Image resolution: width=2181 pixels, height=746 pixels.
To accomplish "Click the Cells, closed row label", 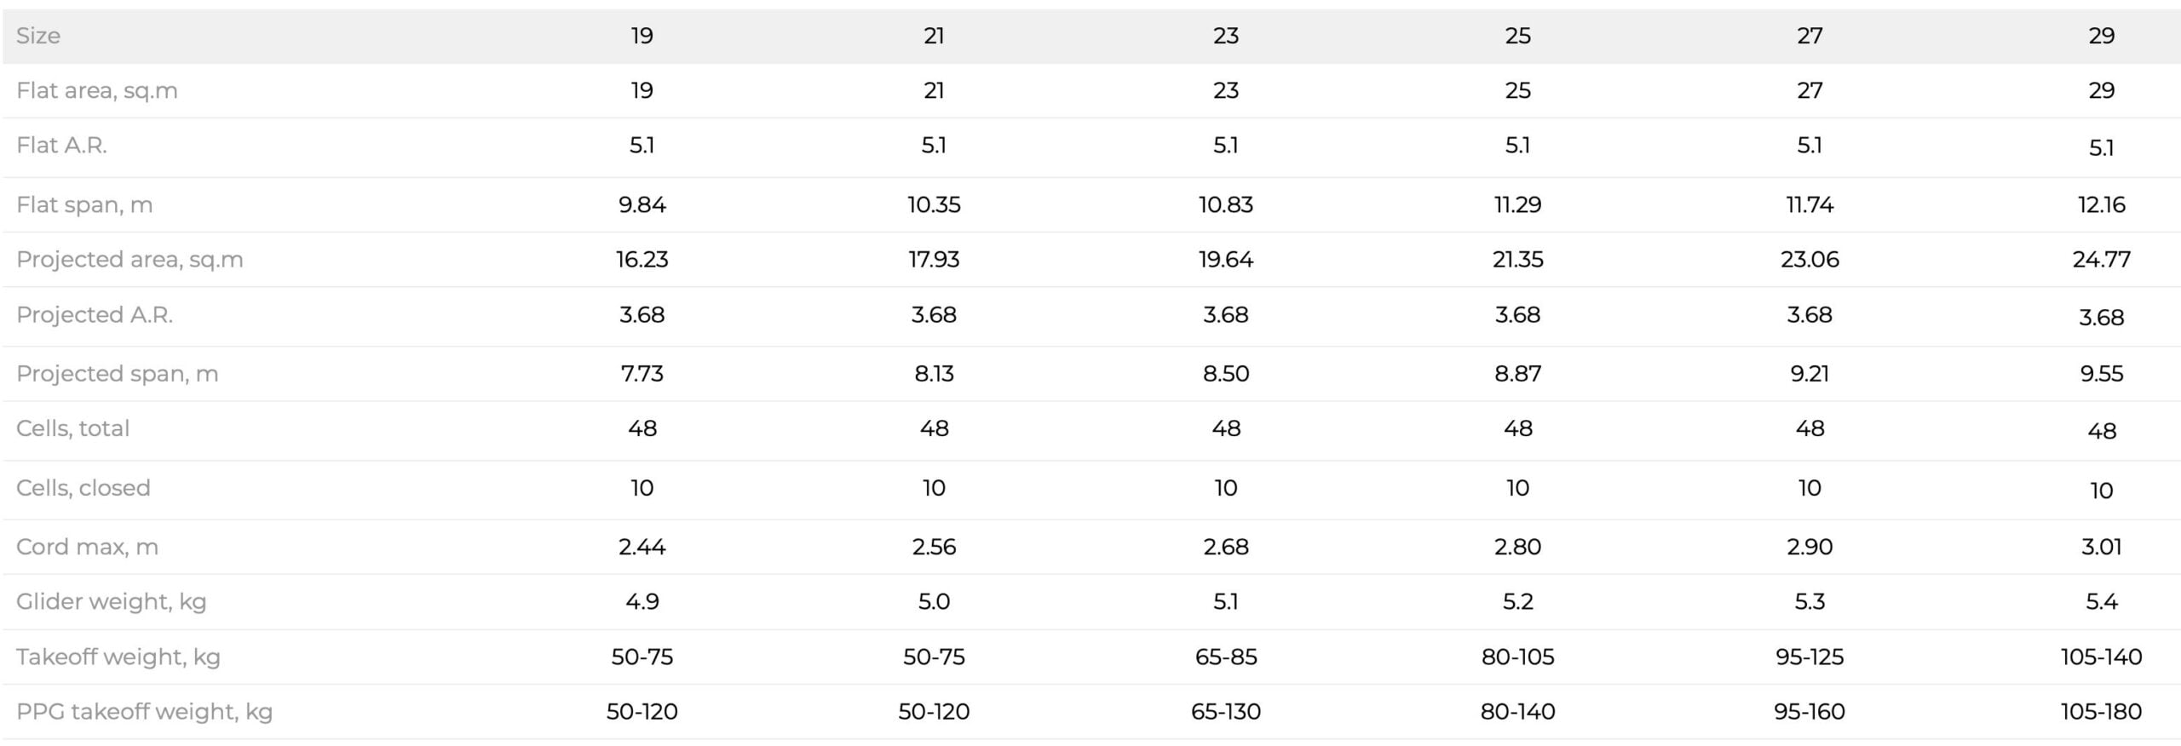I will [x=83, y=488].
